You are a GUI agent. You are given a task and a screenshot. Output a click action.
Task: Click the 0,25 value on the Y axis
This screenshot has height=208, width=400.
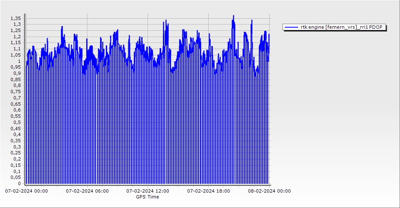pyautogui.click(x=15, y=153)
